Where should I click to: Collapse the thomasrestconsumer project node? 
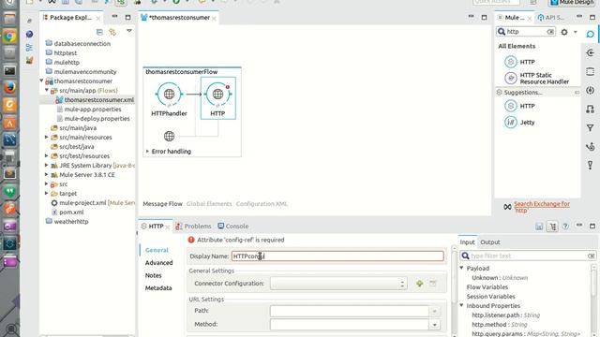(x=41, y=81)
